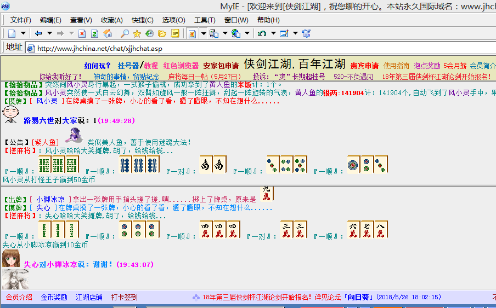The height and width of the screenshot is (308, 496).
Task: Open the 如何玩? link
Action: coord(98,66)
